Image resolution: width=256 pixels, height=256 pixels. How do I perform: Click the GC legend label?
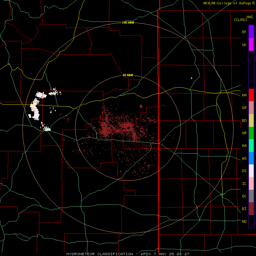coord(244,196)
